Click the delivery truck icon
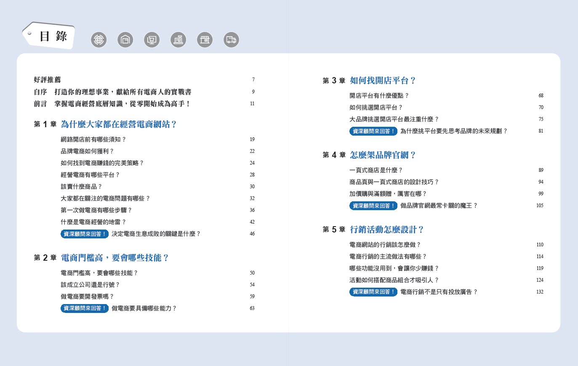Image resolution: width=578 pixels, height=366 pixels. pyautogui.click(x=231, y=40)
